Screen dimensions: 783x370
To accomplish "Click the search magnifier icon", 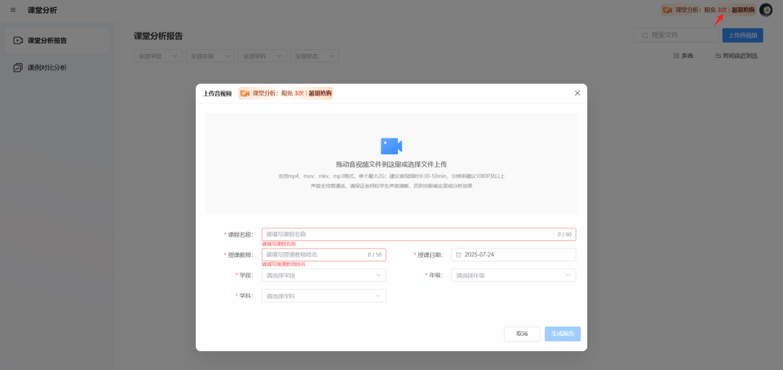I will pyautogui.click(x=645, y=35).
